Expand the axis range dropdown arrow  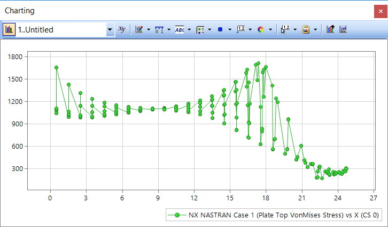point(169,30)
